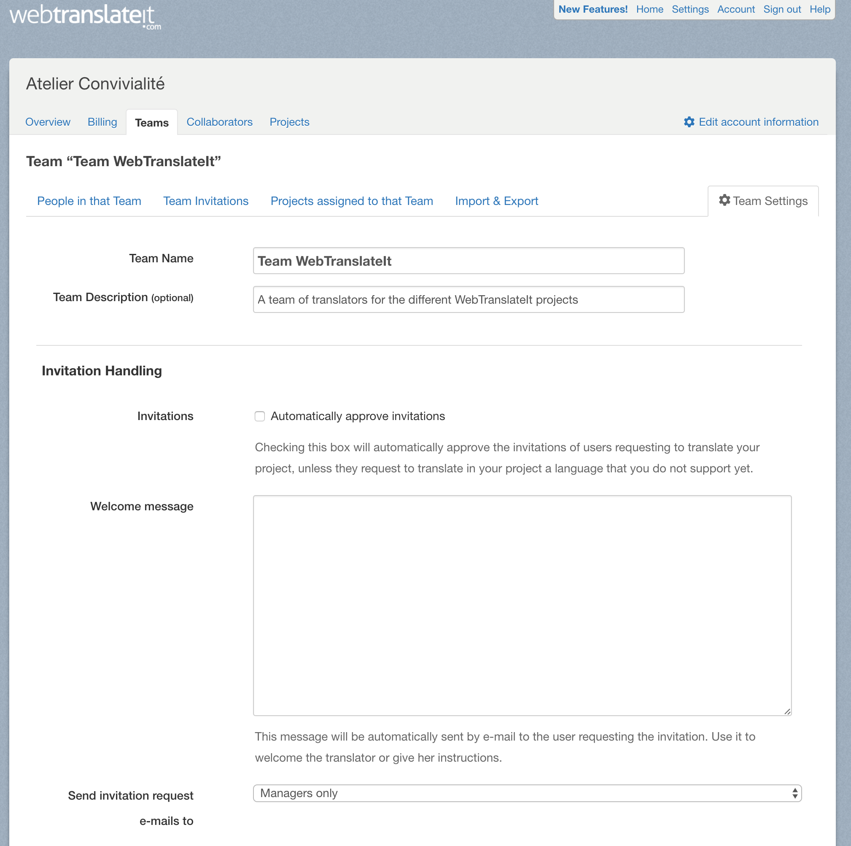Click the New Features! link

[x=592, y=9]
